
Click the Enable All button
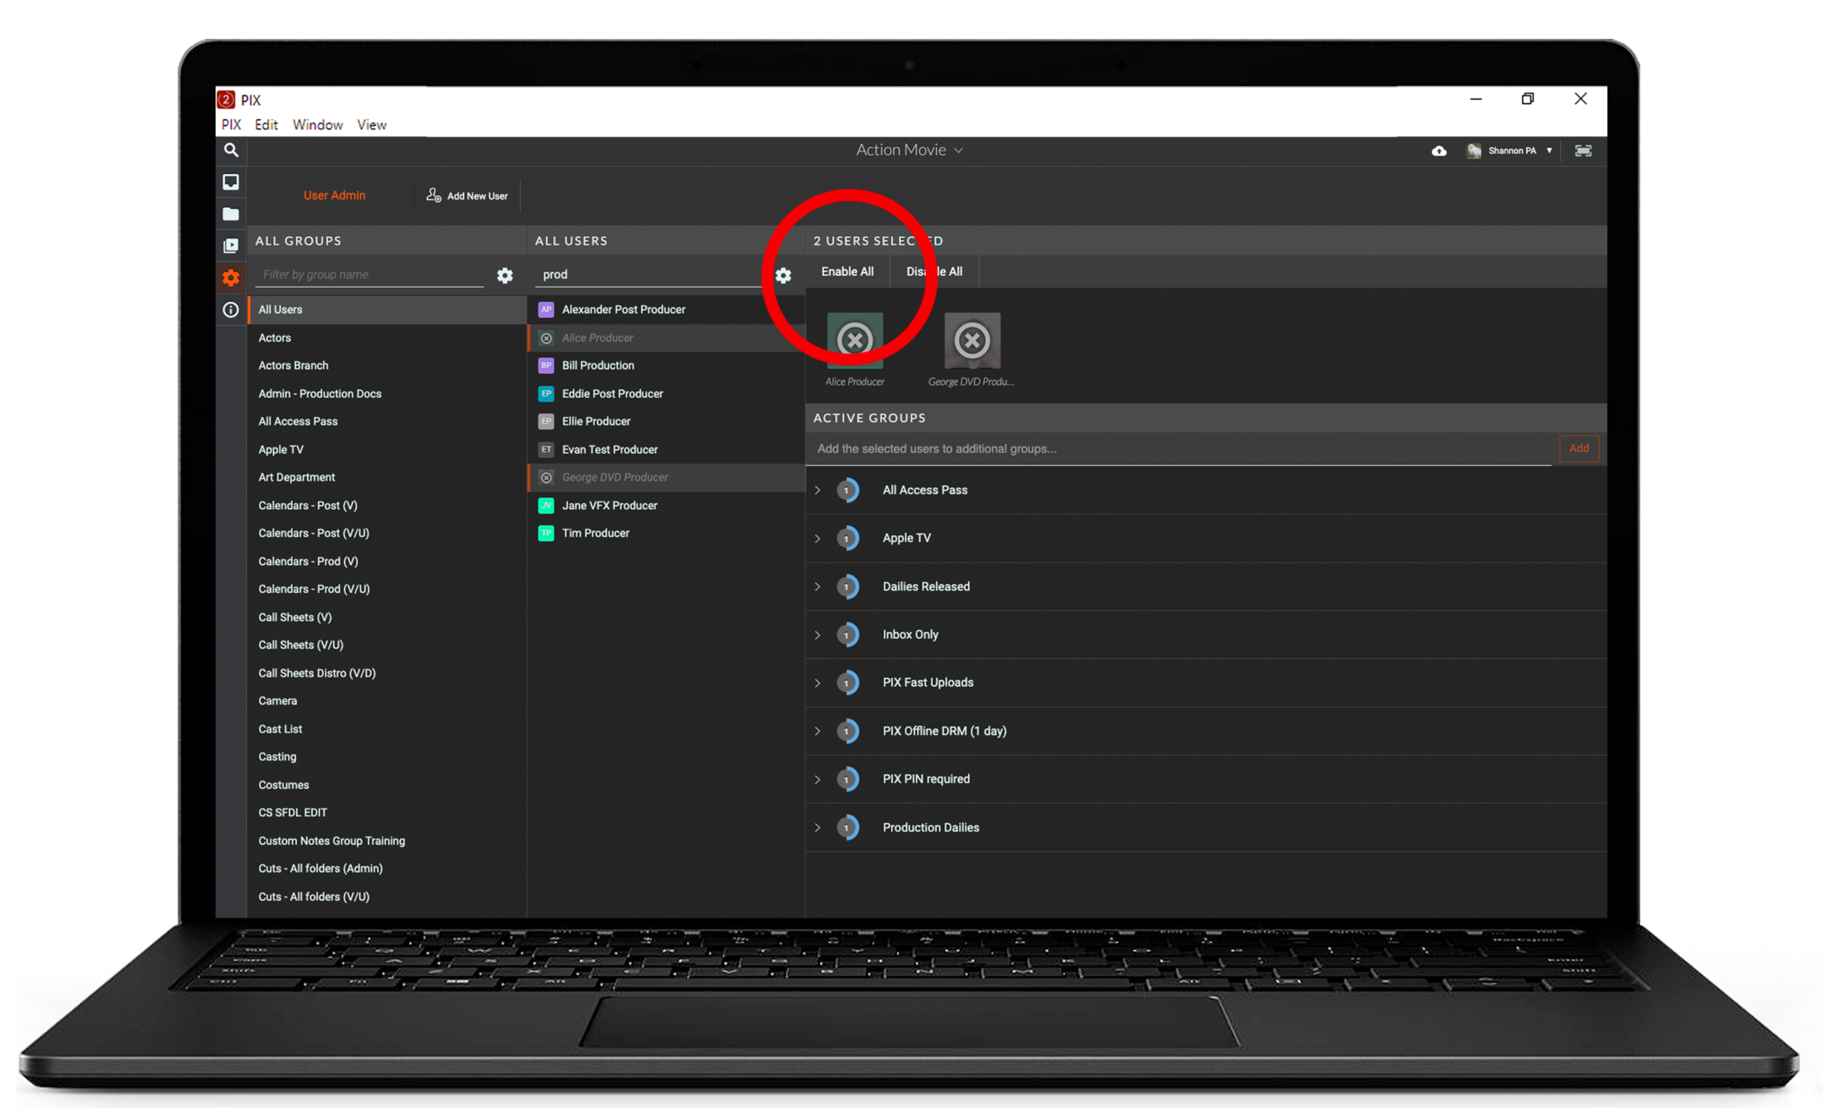coord(847,272)
